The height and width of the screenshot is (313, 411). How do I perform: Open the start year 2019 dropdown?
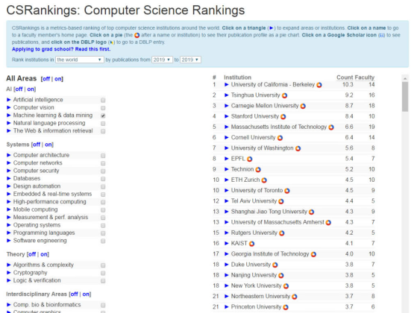click(162, 60)
